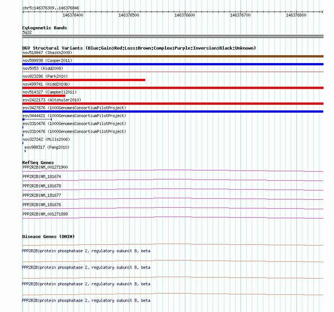The image size is (334, 312).
Task: Click the 146376700 ruler tick label
Action: tap(240, 15)
